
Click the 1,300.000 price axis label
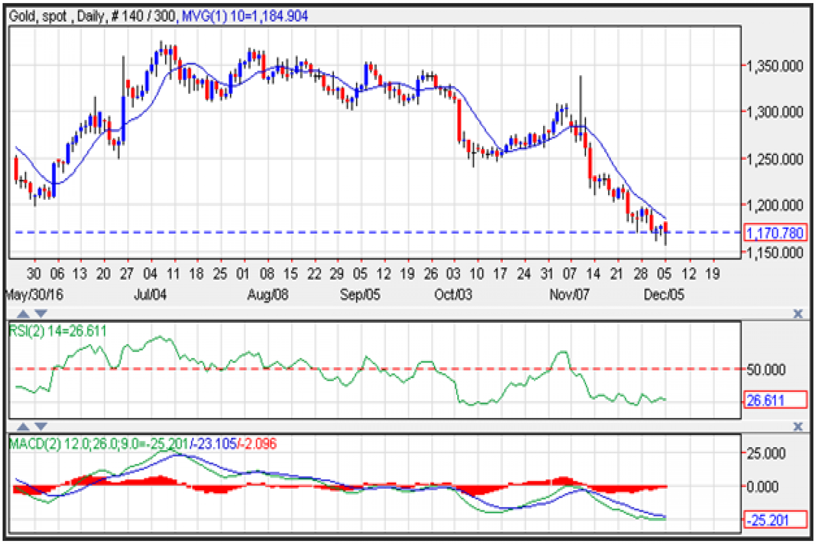click(775, 112)
